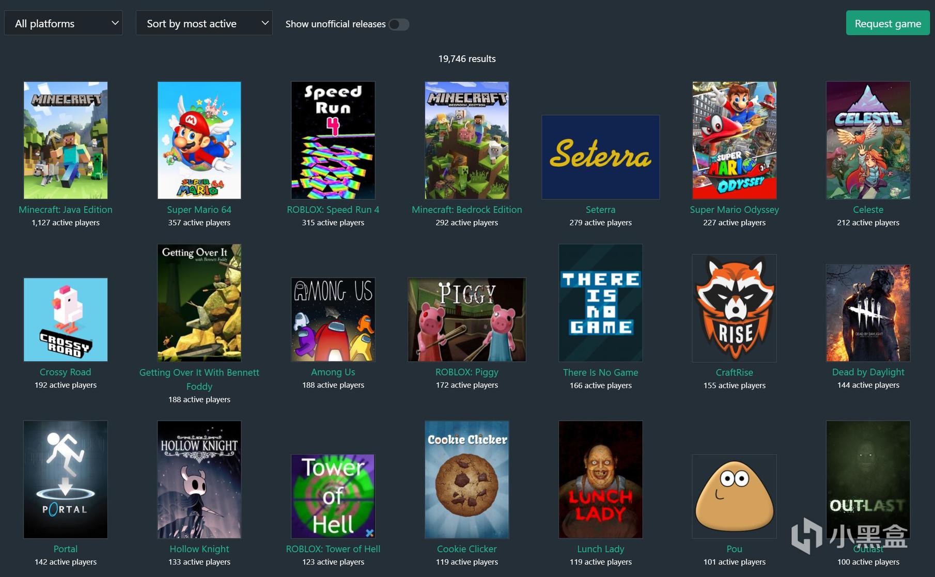Follow the Celeste title link
This screenshot has width=935, height=577.
point(868,210)
